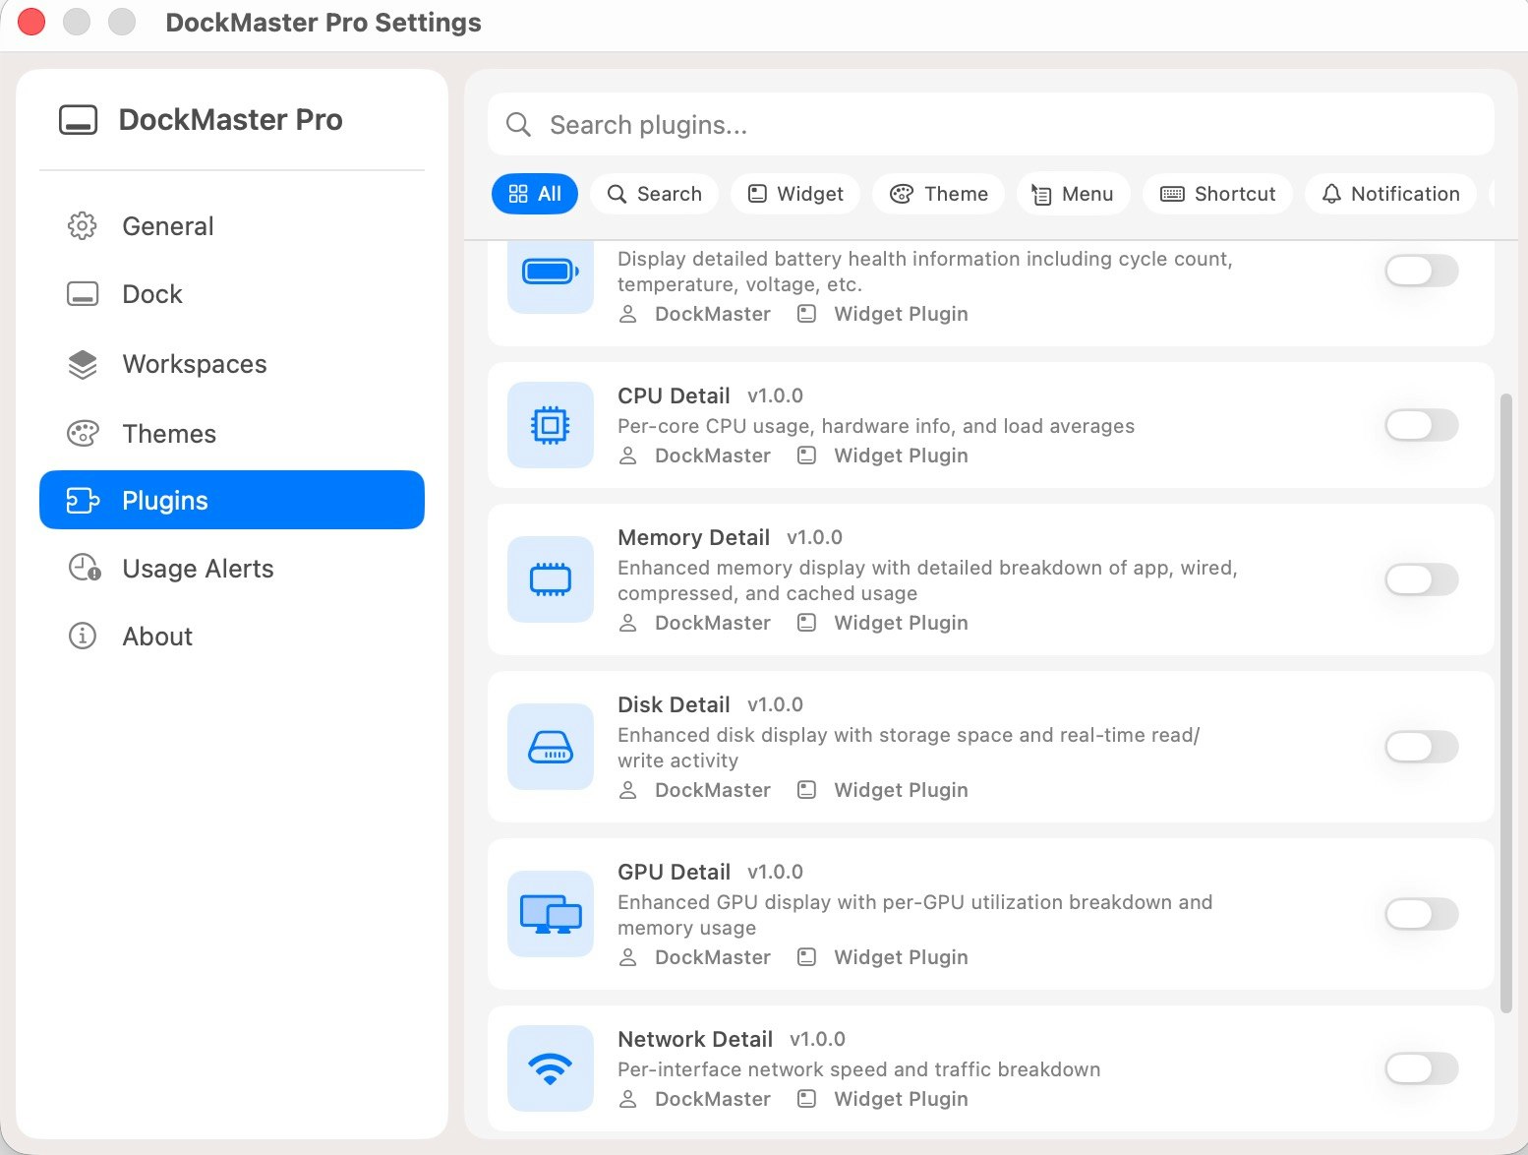This screenshot has height=1155, width=1528.
Task: Click the Dock sidebar icon
Action: (x=83, y=294)
